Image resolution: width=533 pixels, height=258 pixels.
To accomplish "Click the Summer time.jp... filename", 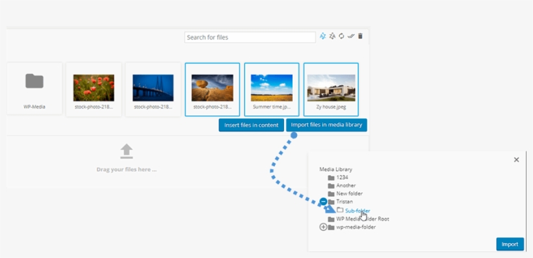I will [272, 107].
